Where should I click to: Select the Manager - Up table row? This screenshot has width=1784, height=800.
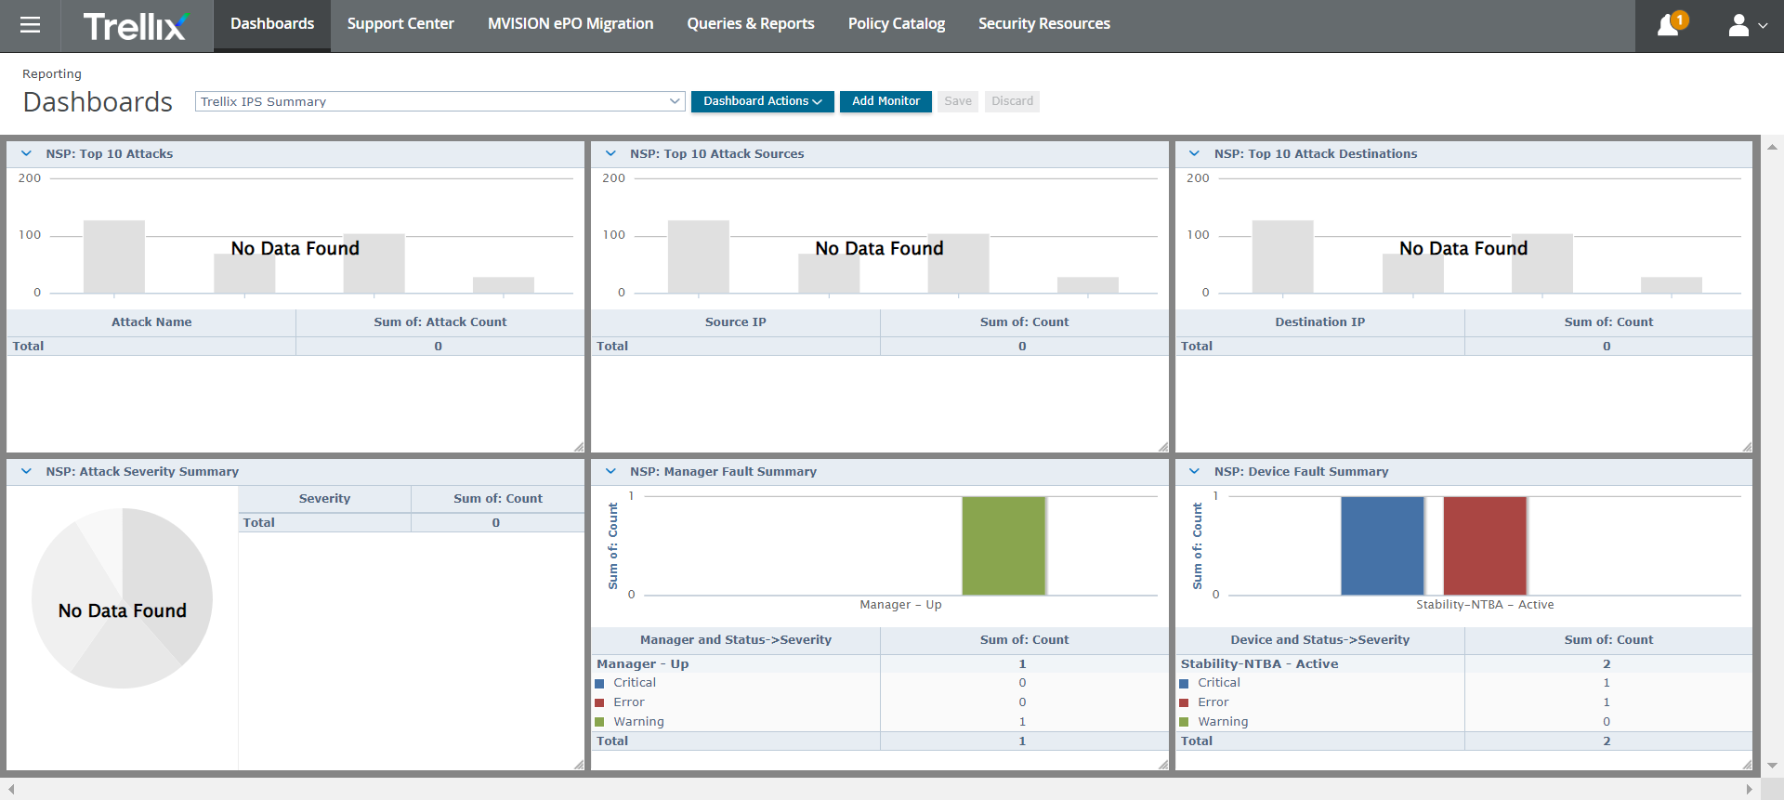point(880,664)
